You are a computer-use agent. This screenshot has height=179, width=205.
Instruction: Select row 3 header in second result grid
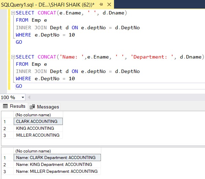tap(8, 171)
